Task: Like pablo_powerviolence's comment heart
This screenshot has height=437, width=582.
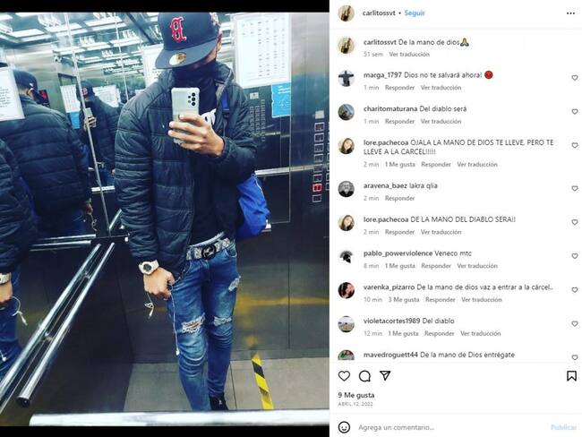Action: coord(575,256)
